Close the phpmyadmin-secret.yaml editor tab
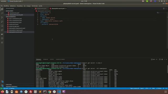Image resolution: width=168 pixels, height=94 pixels. point(66,9)
